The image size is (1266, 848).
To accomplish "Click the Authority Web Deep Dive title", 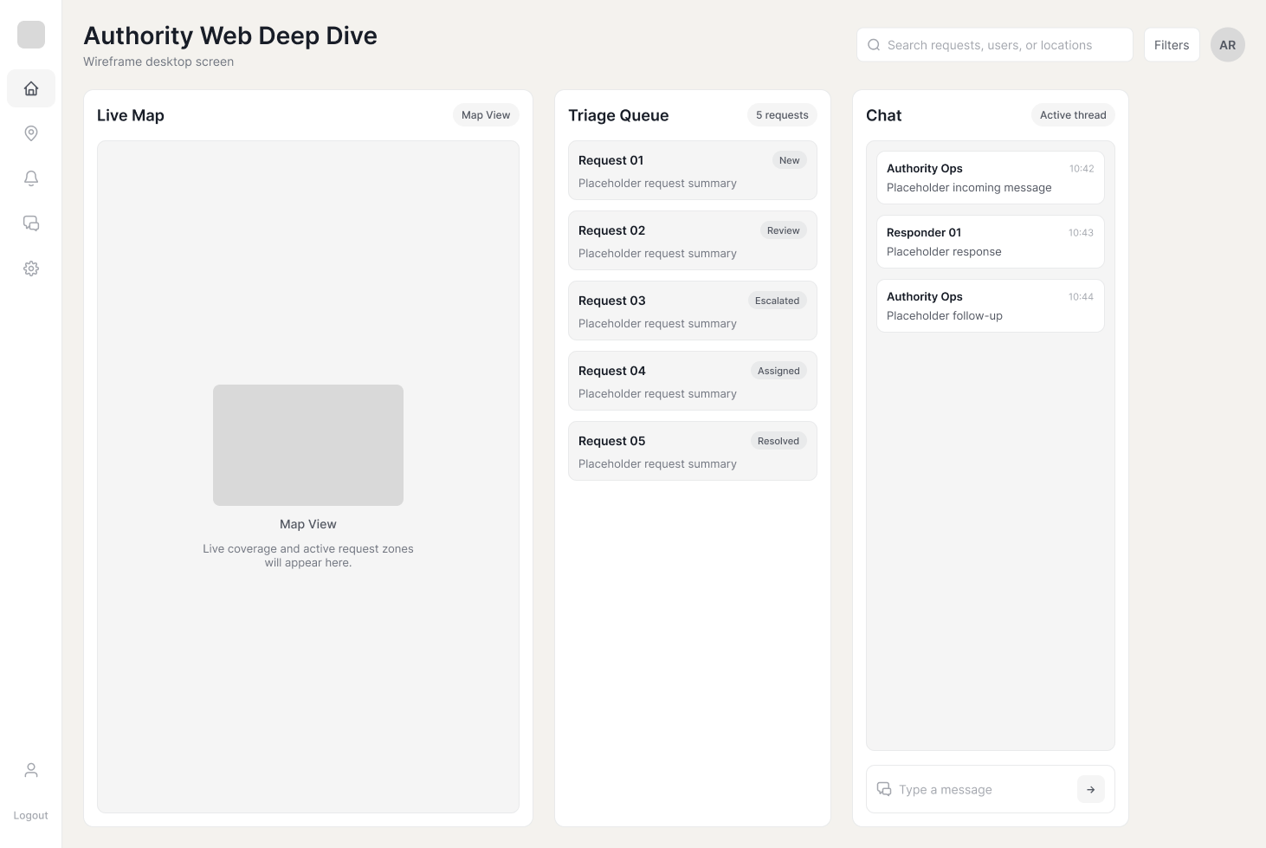I will click(230, 36).
